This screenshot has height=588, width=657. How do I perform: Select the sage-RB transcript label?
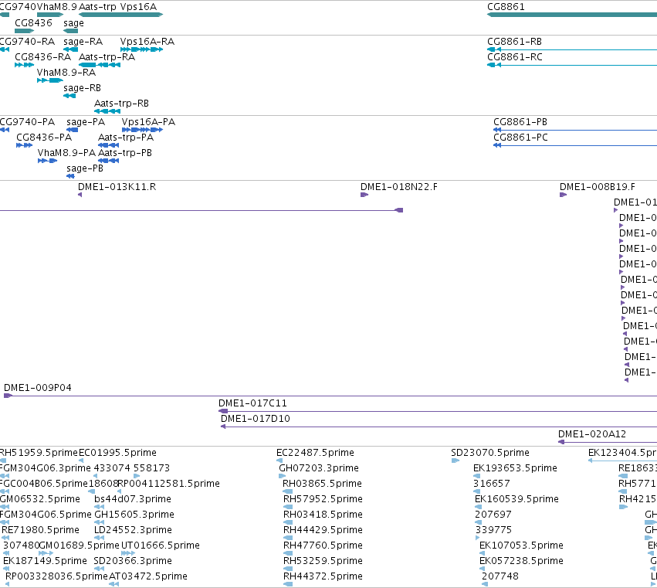pos(82,88)
